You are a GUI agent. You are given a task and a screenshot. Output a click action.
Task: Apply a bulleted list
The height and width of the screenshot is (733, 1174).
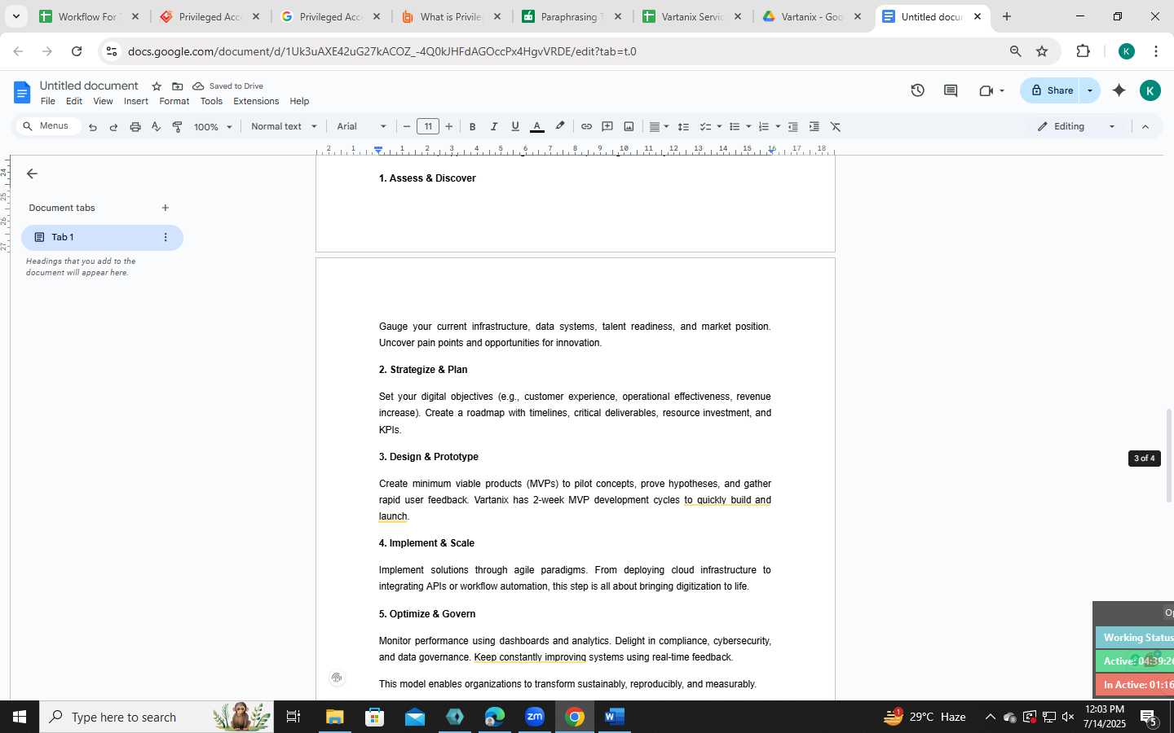735,127
